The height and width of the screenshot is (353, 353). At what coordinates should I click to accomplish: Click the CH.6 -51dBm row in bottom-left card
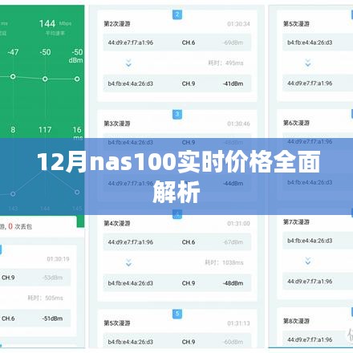[x=34, y=319]
